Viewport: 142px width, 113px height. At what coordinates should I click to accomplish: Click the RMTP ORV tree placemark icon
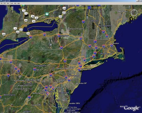click(x=116, y=12)
